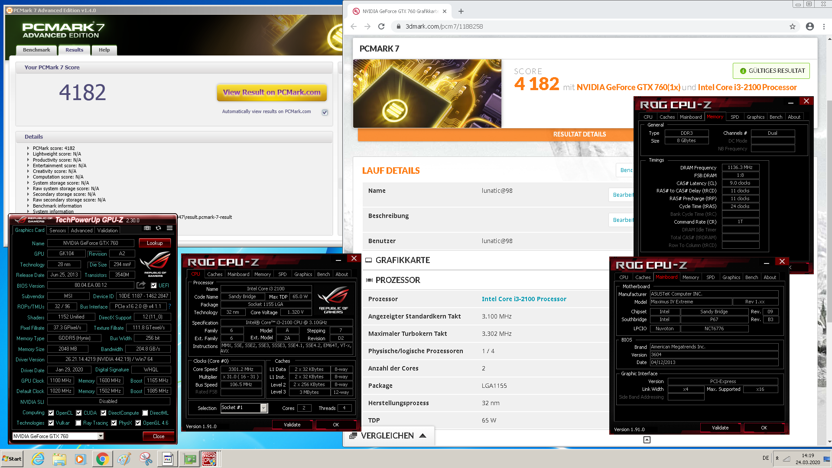Viewport: 832px width, 468px height.
Task: Switch to GPU-Z taskbar item
Action: pos(189,459)
